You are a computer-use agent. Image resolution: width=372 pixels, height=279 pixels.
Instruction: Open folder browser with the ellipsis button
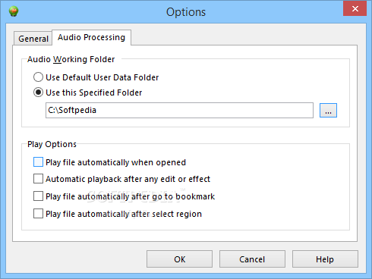328,110
